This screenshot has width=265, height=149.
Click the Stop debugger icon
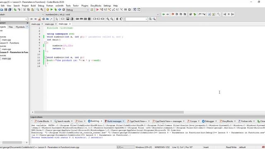tap(130, 10)
